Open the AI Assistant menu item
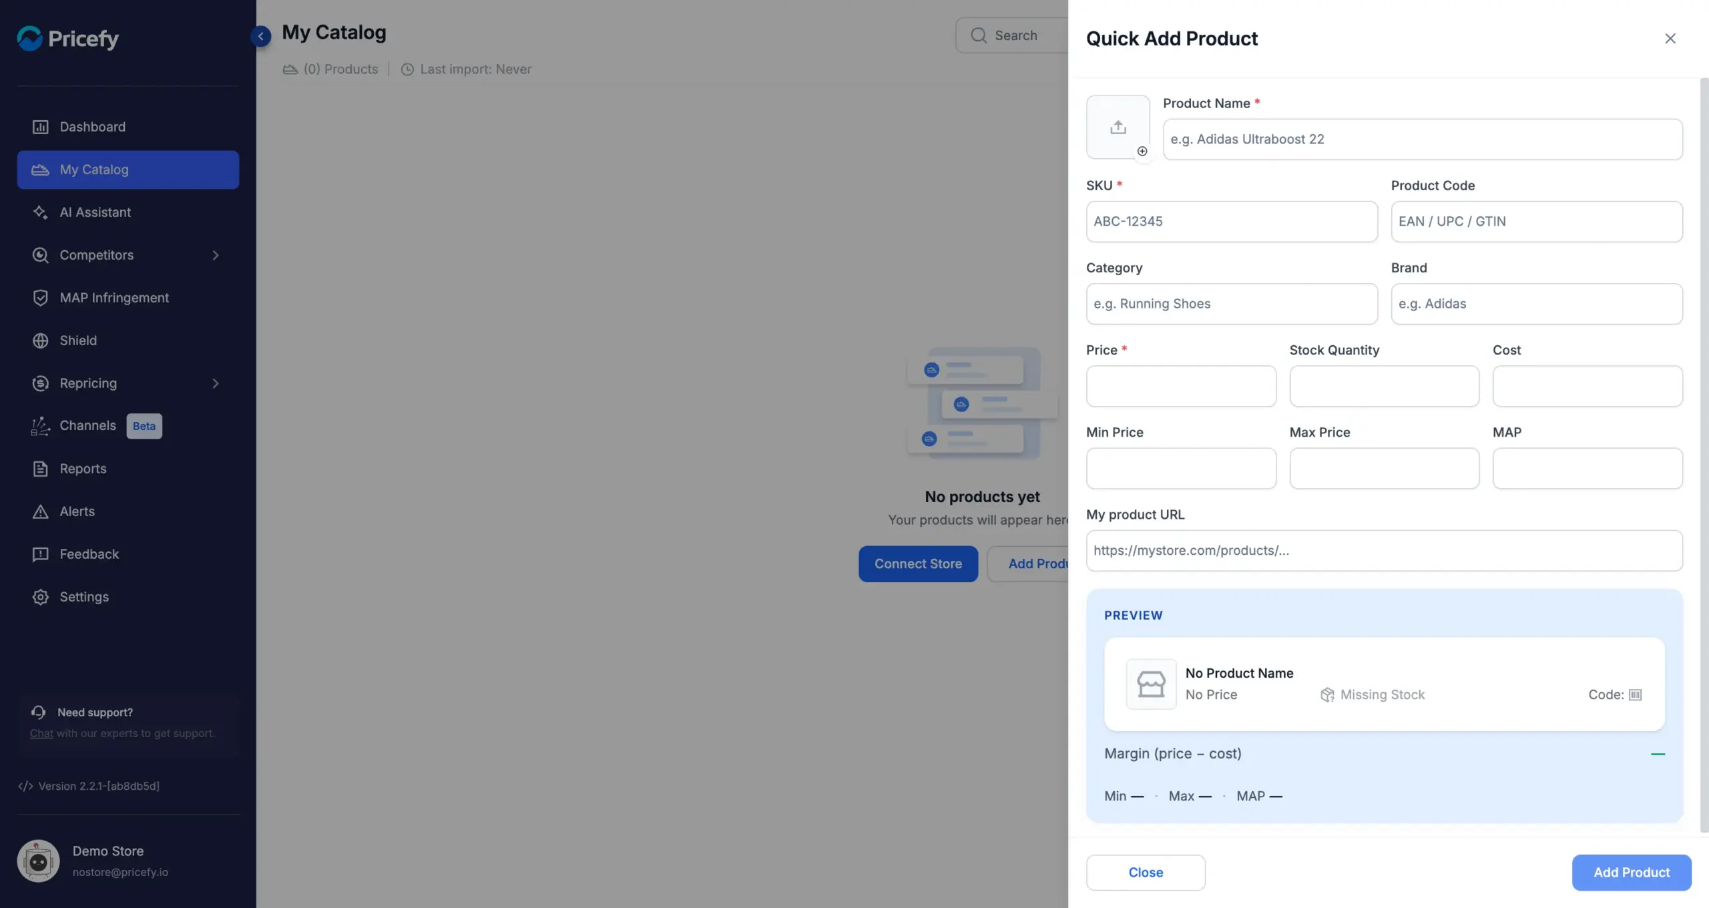 point(128,212)
